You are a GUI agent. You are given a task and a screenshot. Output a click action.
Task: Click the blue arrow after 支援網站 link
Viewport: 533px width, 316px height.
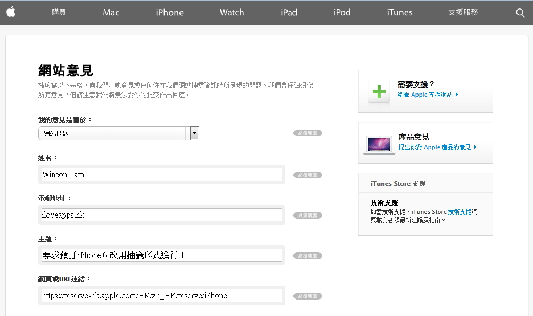[457, 94]
